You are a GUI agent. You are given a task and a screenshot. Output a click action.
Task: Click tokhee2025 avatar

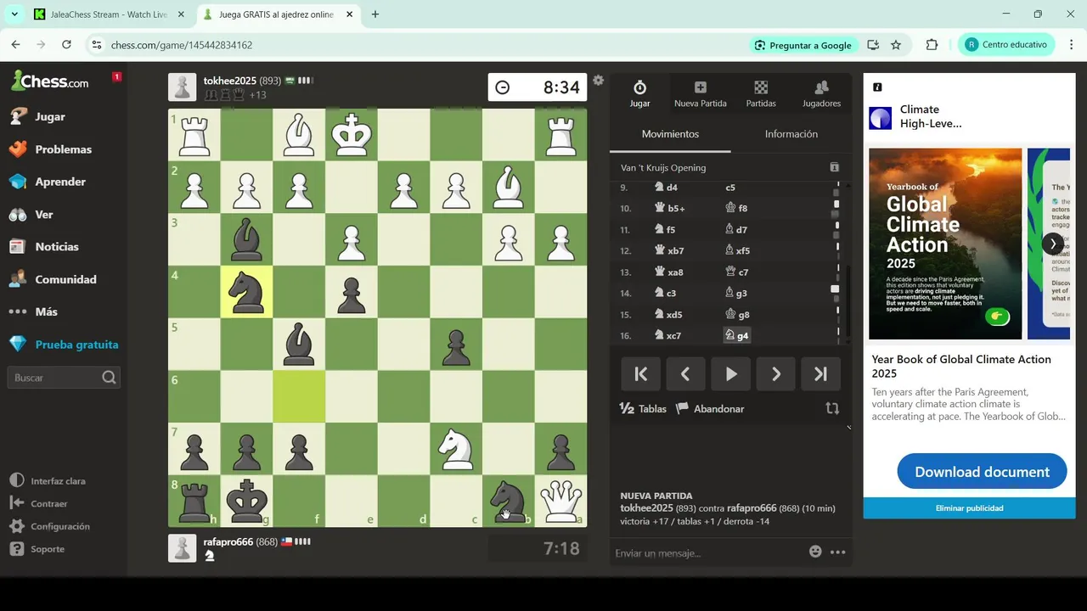pyautogui.click(x=182, y=87)
